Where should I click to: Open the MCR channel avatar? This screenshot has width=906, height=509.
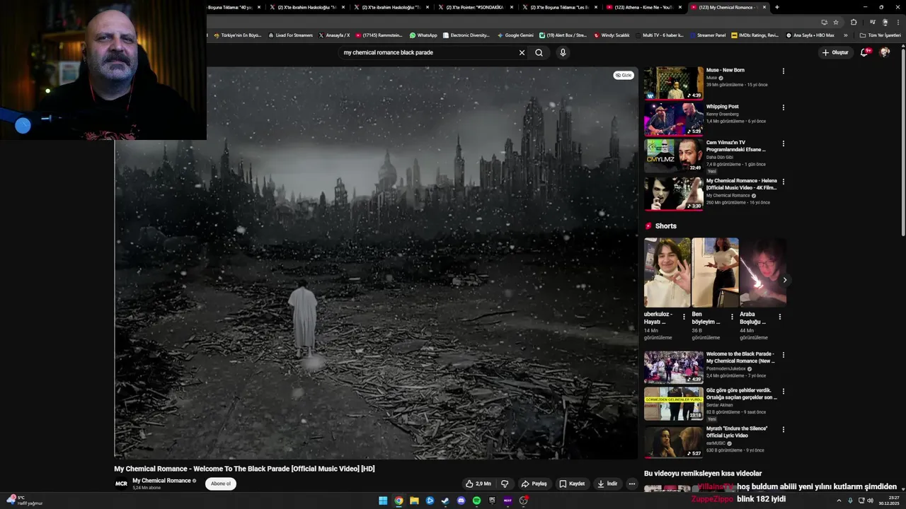click(121, 484)
